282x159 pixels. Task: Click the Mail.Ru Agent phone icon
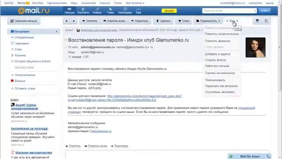pos(268,156)
